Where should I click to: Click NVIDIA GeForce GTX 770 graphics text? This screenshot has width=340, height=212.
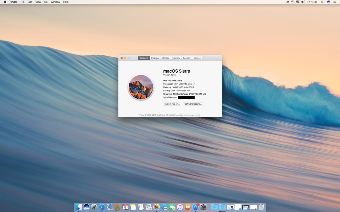pyautogui.click(x=190, y=94)
